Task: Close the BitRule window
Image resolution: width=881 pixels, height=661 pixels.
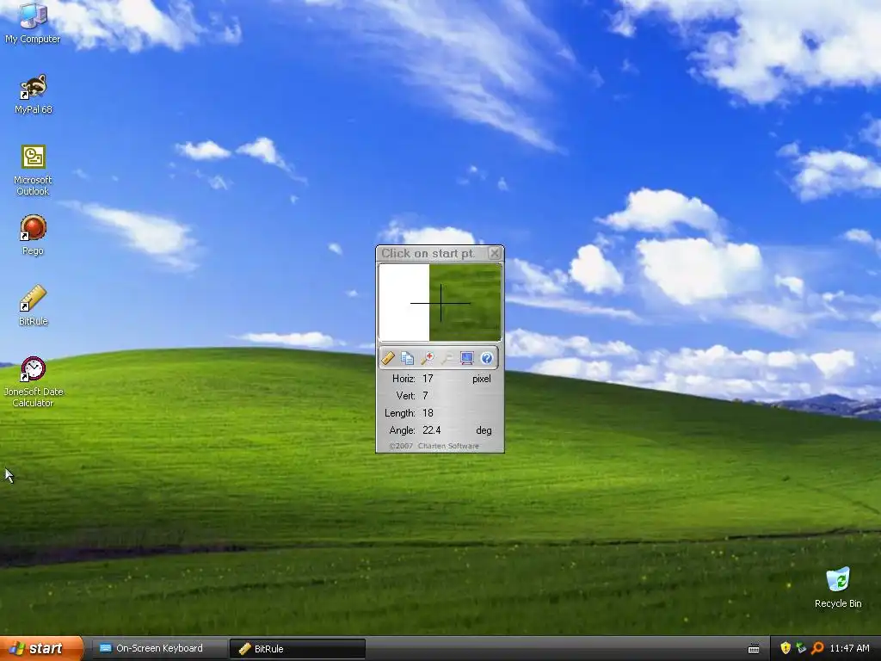Action: pos(495,254)
